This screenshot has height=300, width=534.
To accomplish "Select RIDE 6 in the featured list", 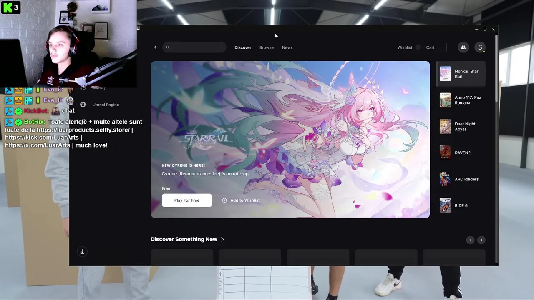I will (461, 205).
